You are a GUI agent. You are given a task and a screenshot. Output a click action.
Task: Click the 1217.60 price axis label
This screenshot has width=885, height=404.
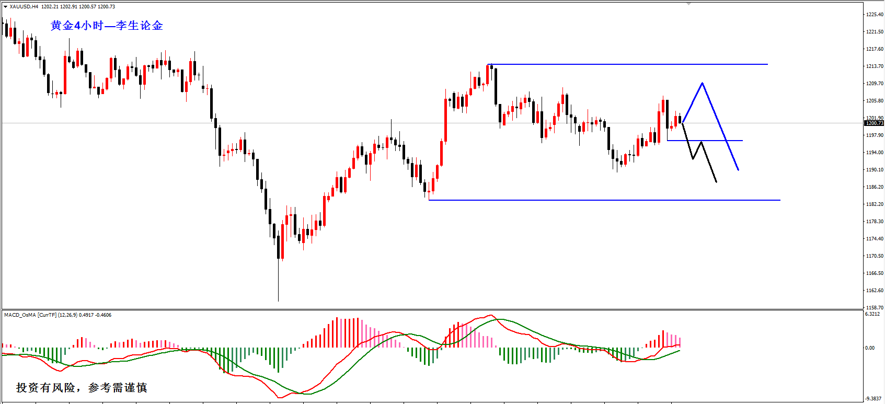875,49
